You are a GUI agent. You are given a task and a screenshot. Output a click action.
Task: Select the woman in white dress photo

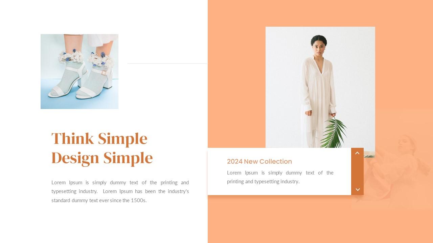(320, 87)
